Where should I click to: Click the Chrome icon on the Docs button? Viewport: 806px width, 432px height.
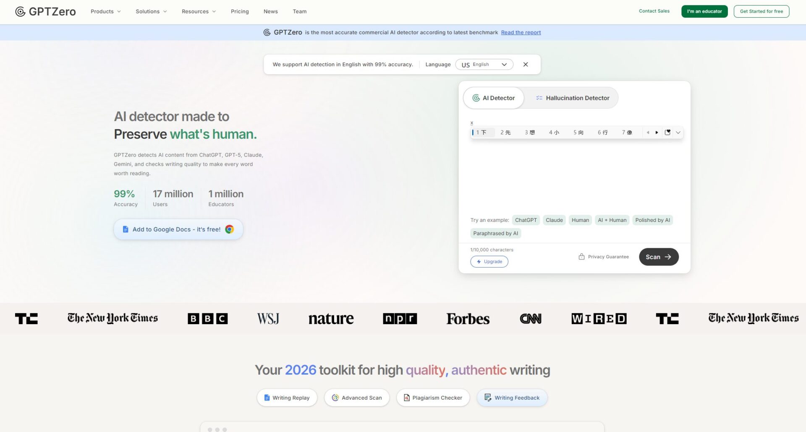coord(229,229)
